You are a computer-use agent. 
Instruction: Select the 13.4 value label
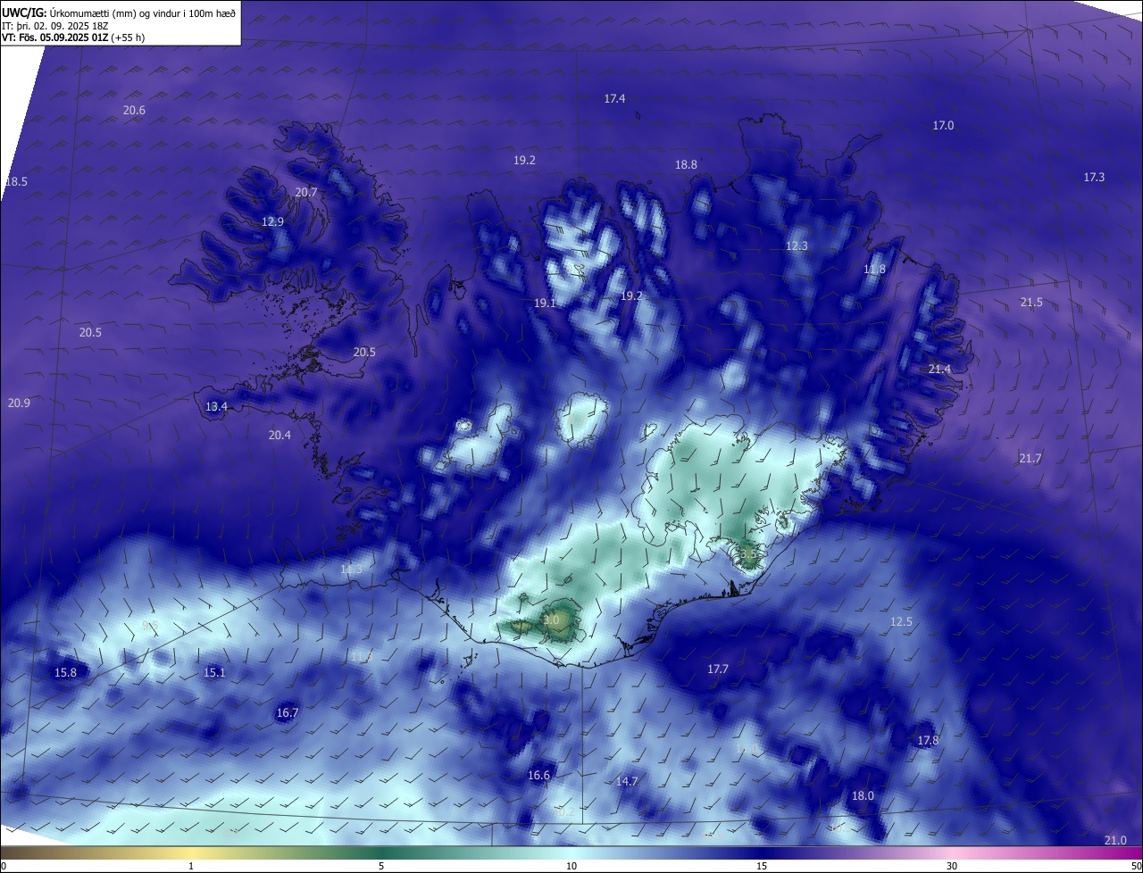coord(216,406)
